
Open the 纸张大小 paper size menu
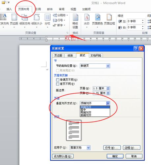[37, 20]
